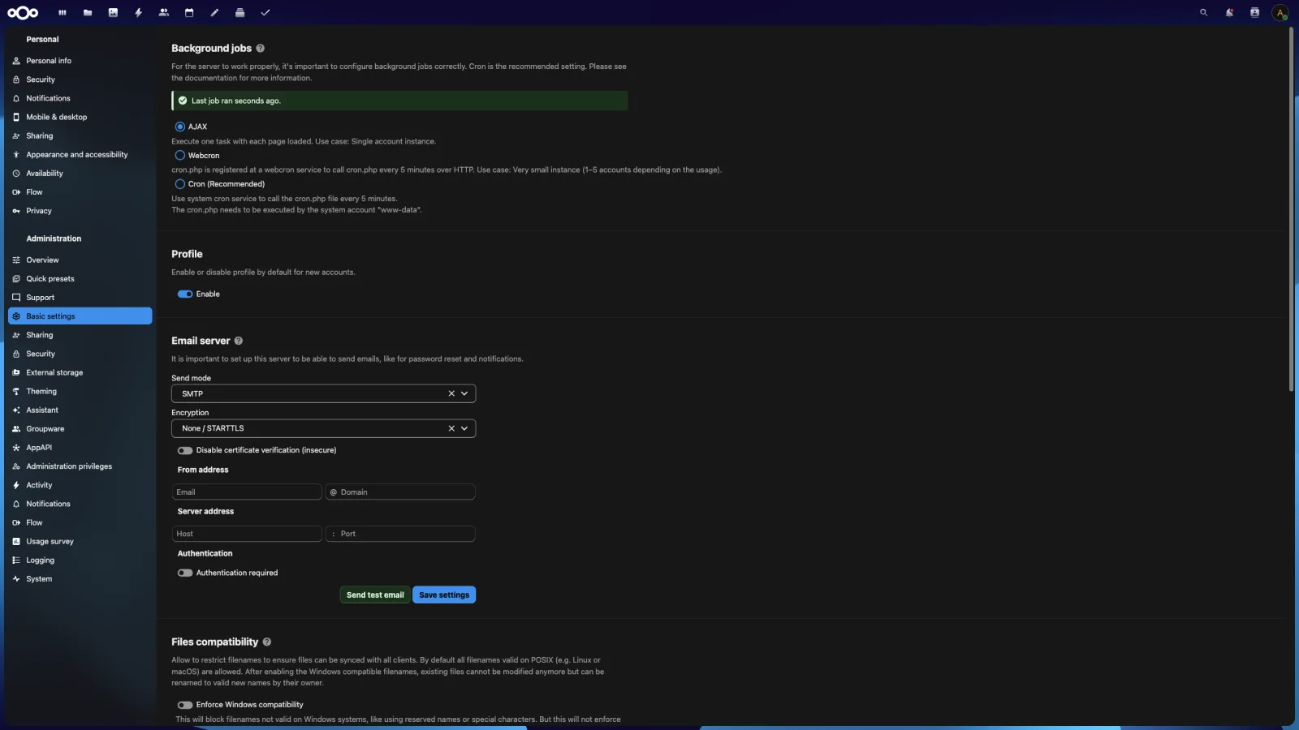
Task: Click the help icon next to Email server
Action: [239, 341]
